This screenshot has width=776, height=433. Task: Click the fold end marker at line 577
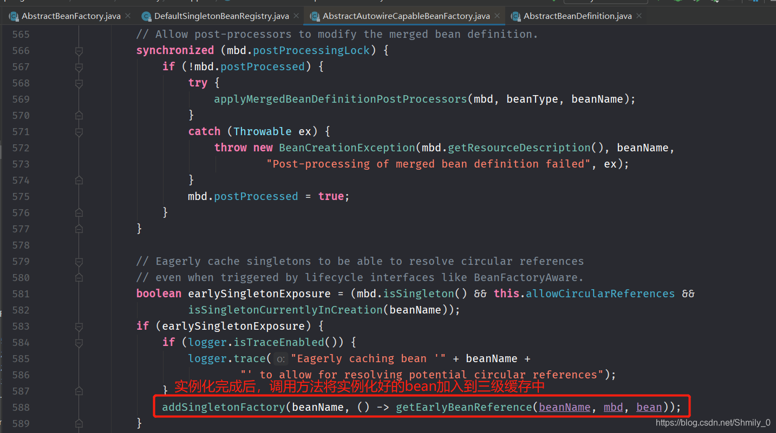coord(79,229)
